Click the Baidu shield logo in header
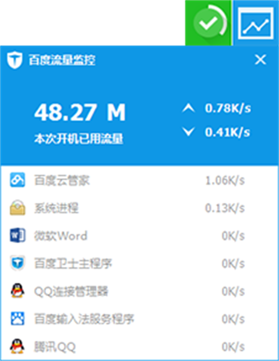The height and width of the screenshot is (361, 279). (x=14, y=60)
